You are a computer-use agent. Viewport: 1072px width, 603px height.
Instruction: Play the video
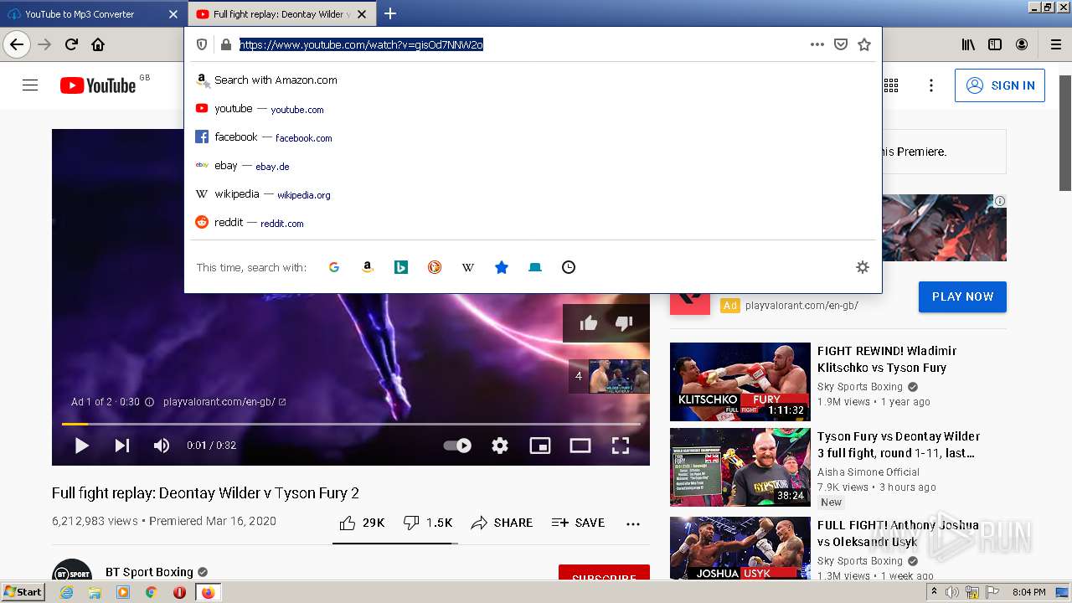[82, 446]
